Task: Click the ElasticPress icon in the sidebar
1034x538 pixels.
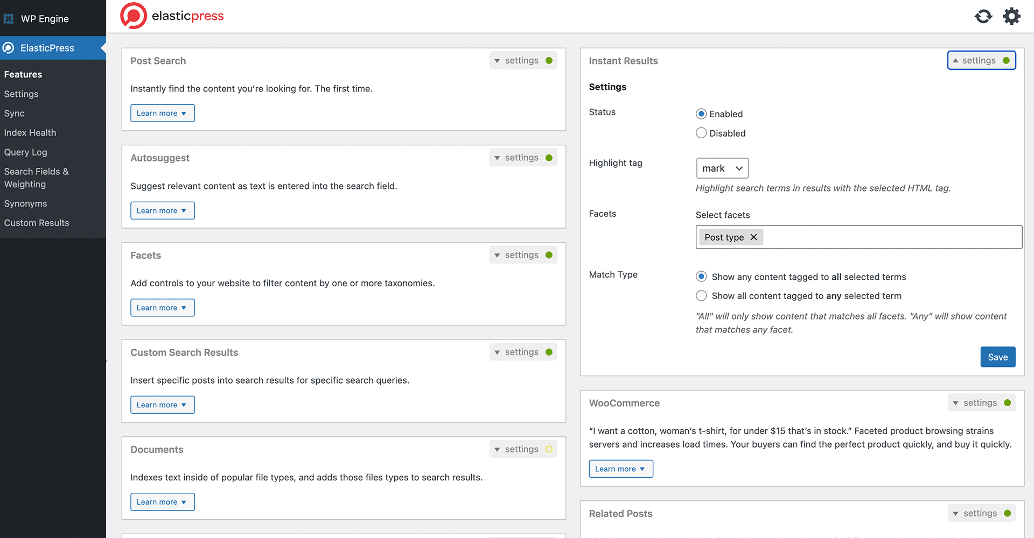Action: (8, 47)
